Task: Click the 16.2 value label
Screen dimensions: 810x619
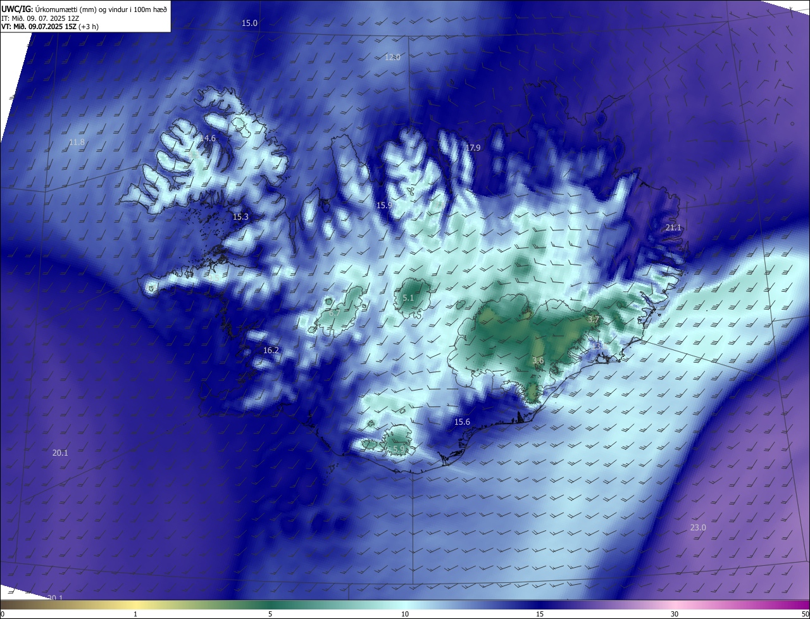Action: pos(271,350)
